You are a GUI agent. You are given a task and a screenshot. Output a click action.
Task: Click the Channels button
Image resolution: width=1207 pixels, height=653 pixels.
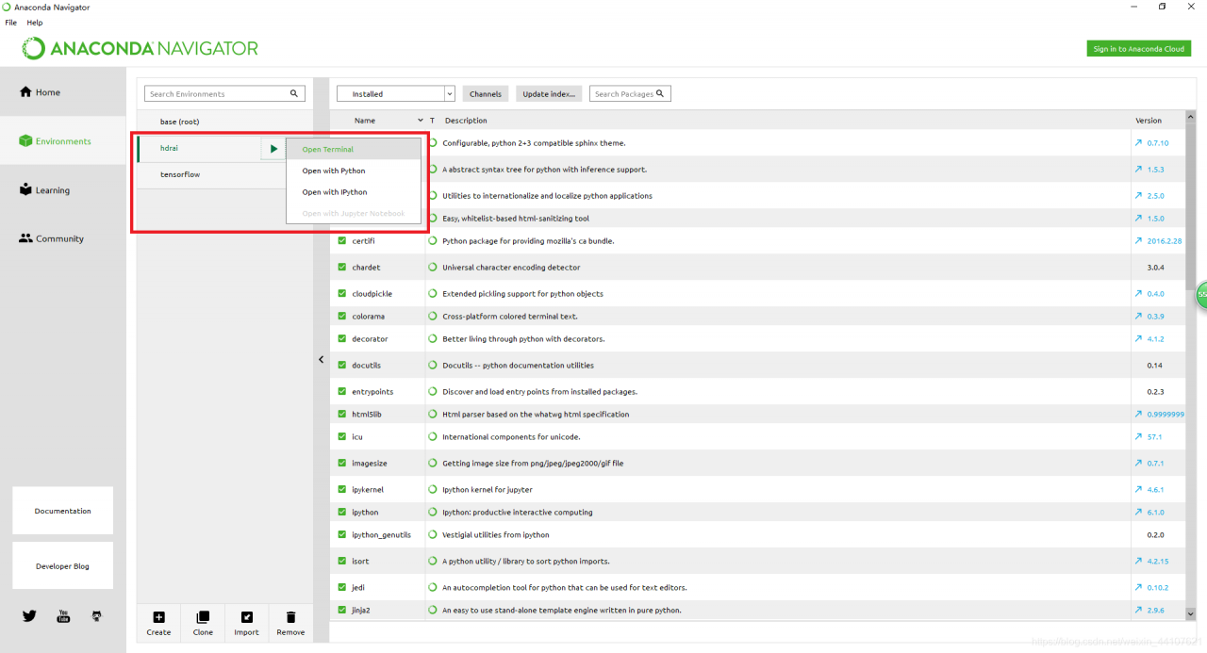click(486, 94)
